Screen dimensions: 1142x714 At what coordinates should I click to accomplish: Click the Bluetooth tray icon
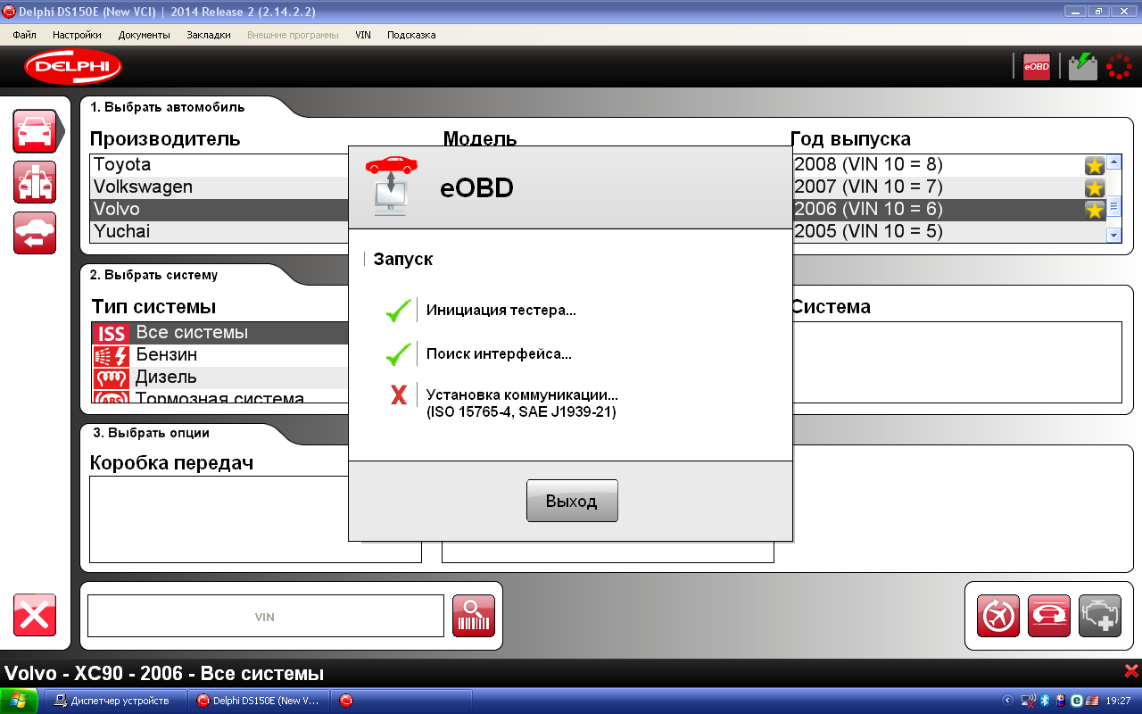pyautogui.click(x=1044, y=701)
